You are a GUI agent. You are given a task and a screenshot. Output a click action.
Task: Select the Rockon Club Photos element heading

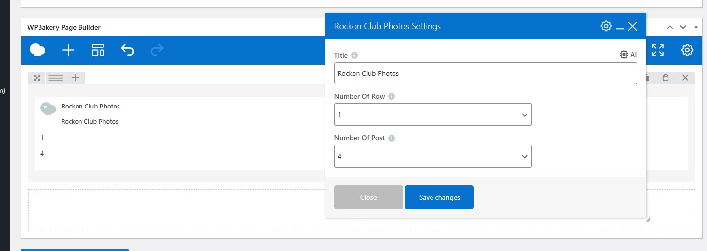[90, 106]
